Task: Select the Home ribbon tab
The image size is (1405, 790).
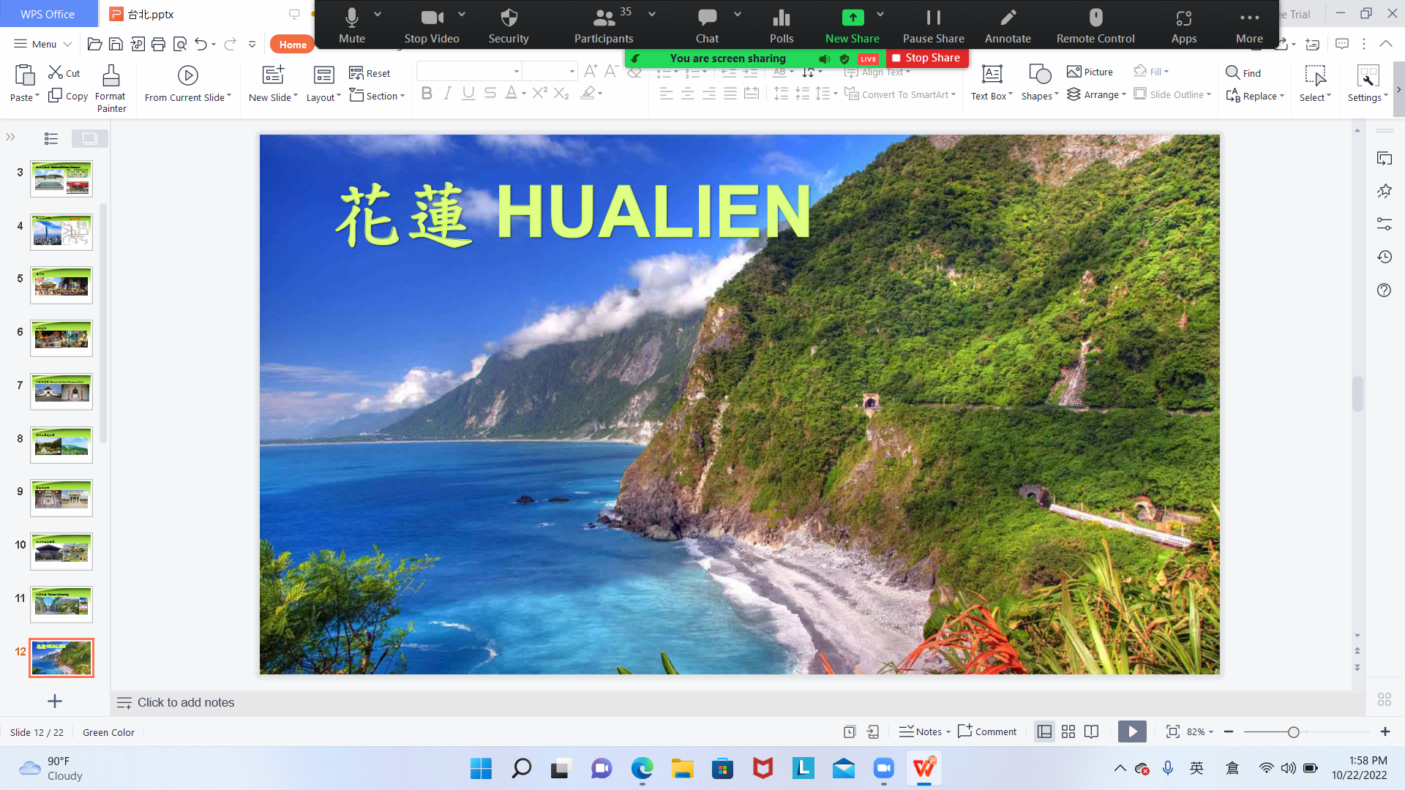Action: (293, 45)
